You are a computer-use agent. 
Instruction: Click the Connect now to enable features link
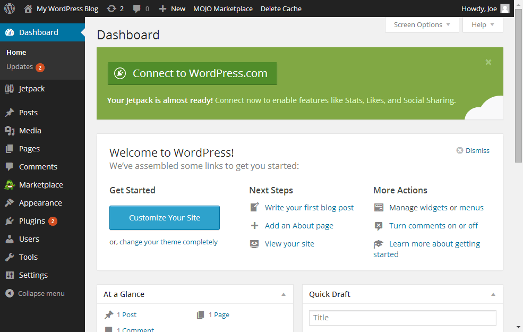coord(335,100)
